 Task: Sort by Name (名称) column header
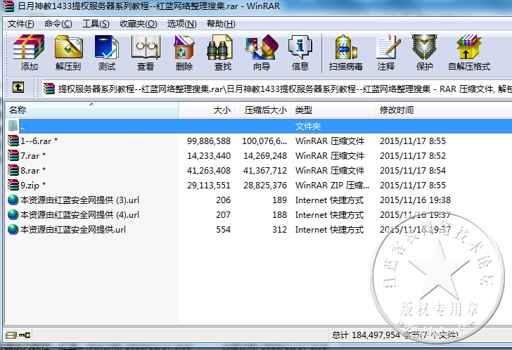[x=91, y=110]
